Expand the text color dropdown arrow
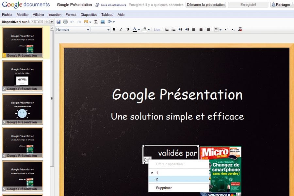Viewport: 294px width, 196px height. pos(139,30)
